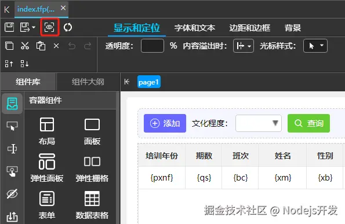Switch to 边距和边框 tab
345x224 pixels.
point(250,28)
